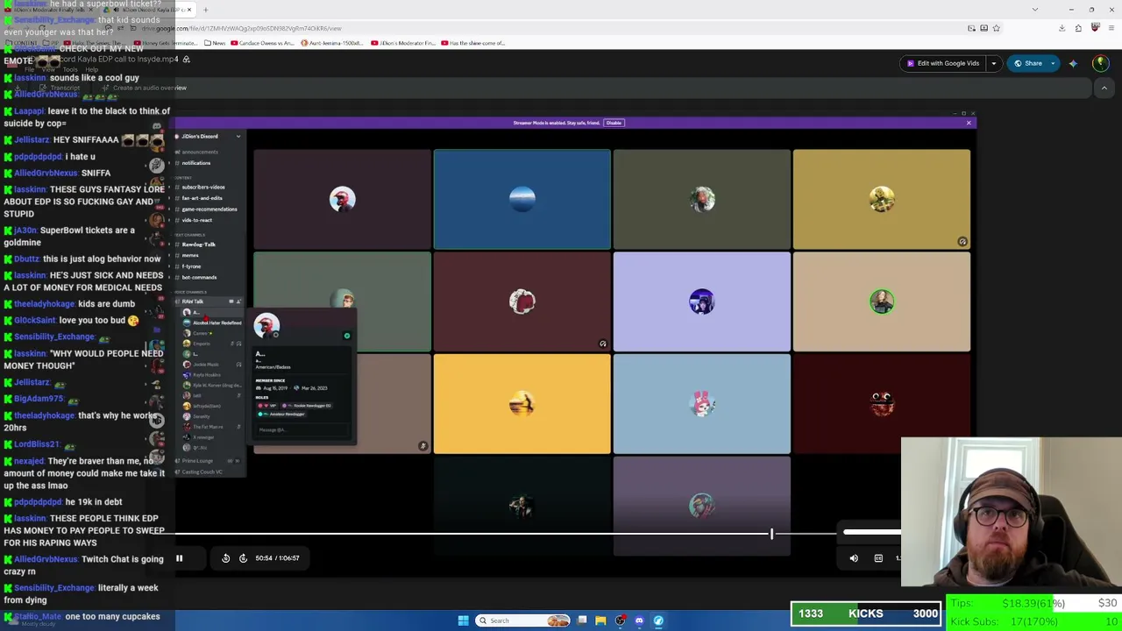
Task: Open the browser tab list chevron
Action: click(1035, 10)
